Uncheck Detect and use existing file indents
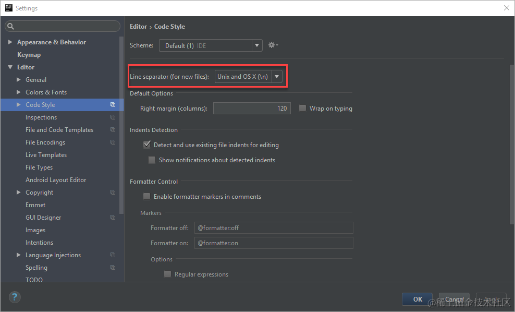The height and width of the screenshot is (312, 515). [x=147, y=145]
